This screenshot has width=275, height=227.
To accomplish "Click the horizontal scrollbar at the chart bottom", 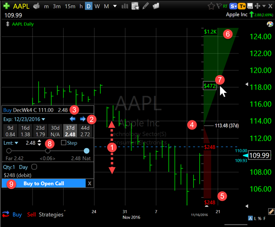I will coord(236,225).
